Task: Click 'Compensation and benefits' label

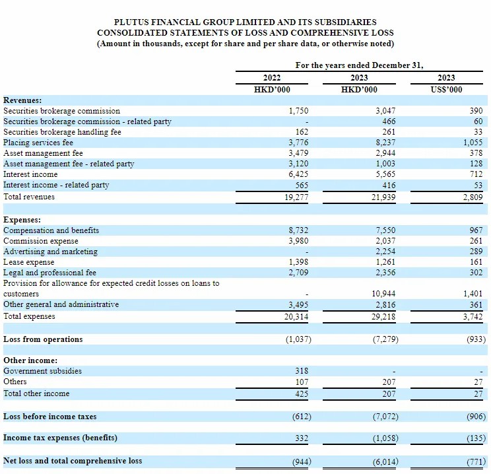Action: coord(51,230)
